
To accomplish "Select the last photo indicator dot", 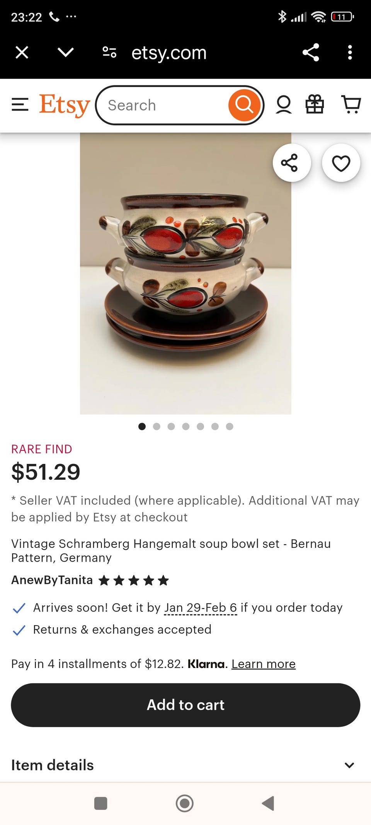I will [x=230, y=426].
